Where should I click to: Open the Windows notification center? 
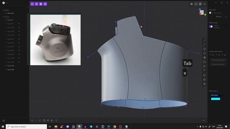[226, 126]
